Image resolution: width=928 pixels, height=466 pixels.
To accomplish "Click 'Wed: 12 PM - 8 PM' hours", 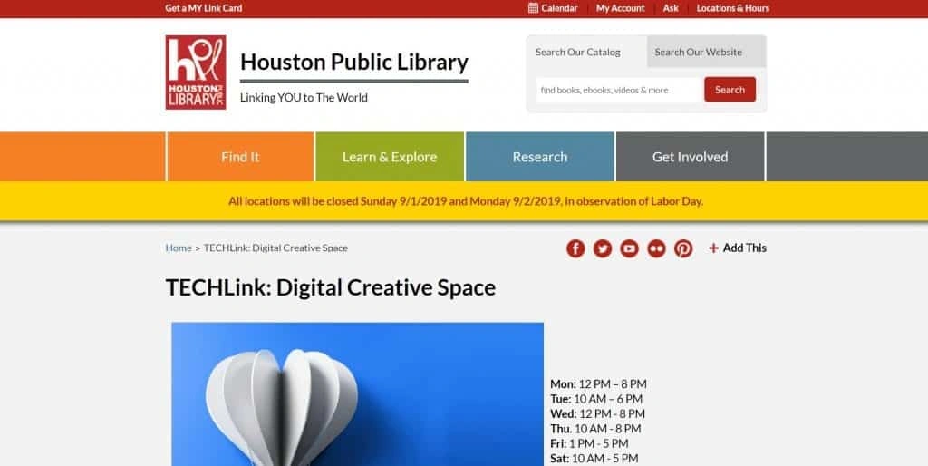I will 598,414.
